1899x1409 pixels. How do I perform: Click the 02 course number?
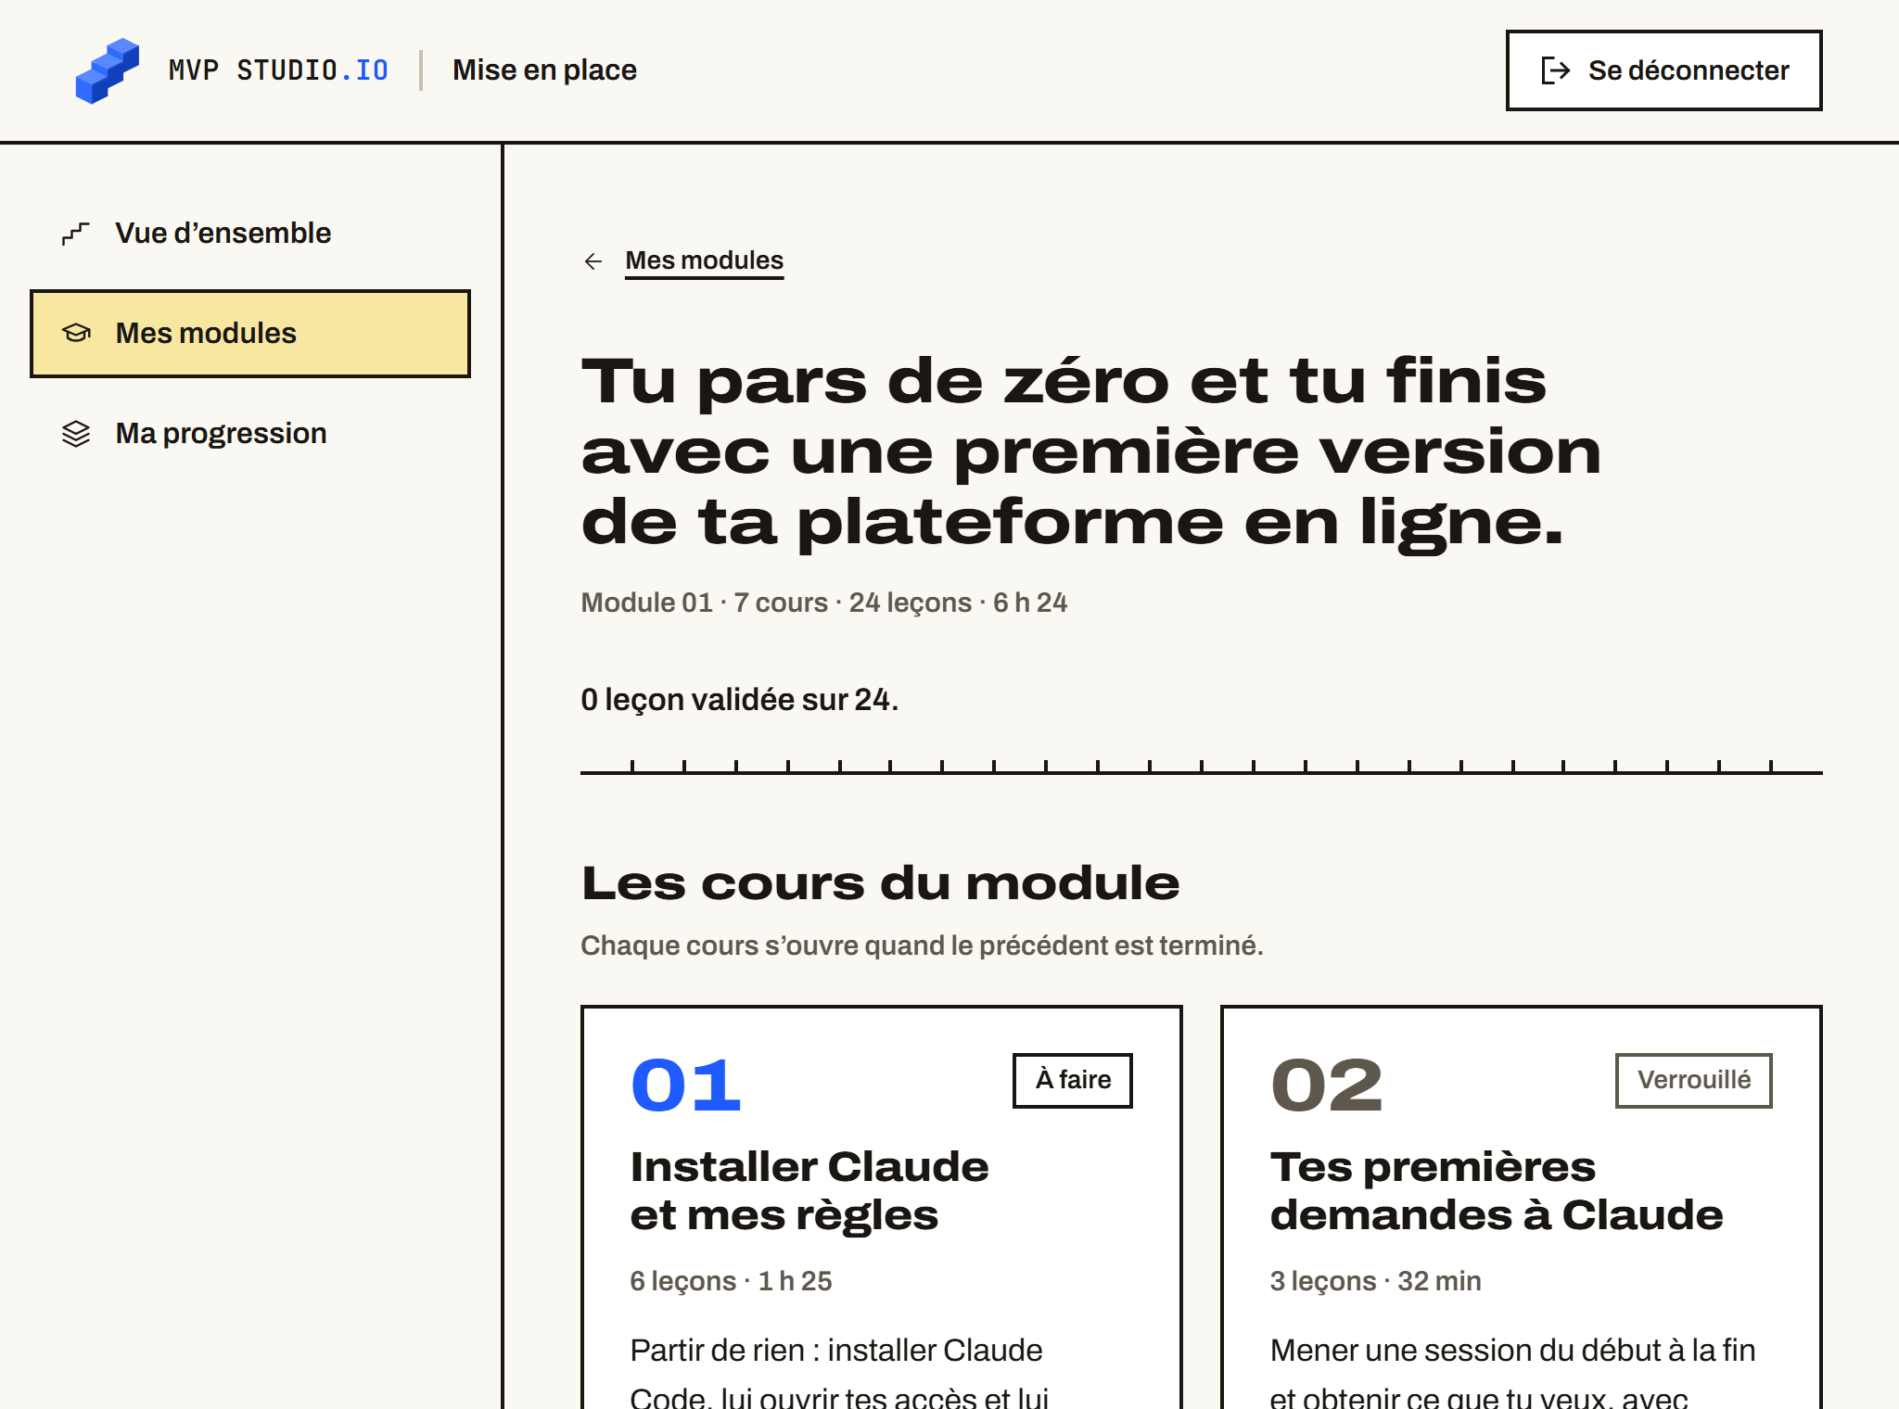pyautogui.click(x=1327, y=1085)
